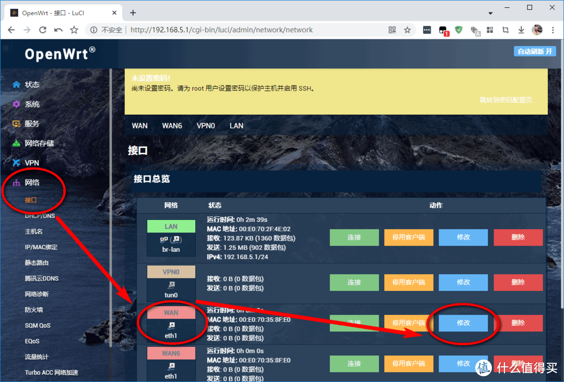Open the user profile avatar
564x382 pixels.
tap(537, 30)
